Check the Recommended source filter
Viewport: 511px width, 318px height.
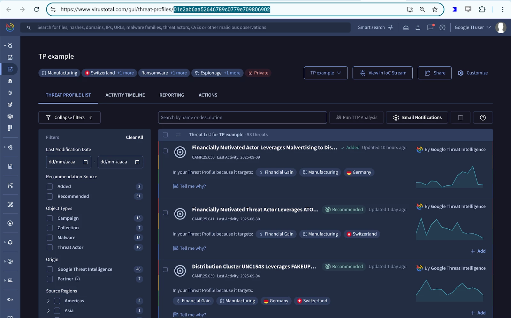point(50,196)
